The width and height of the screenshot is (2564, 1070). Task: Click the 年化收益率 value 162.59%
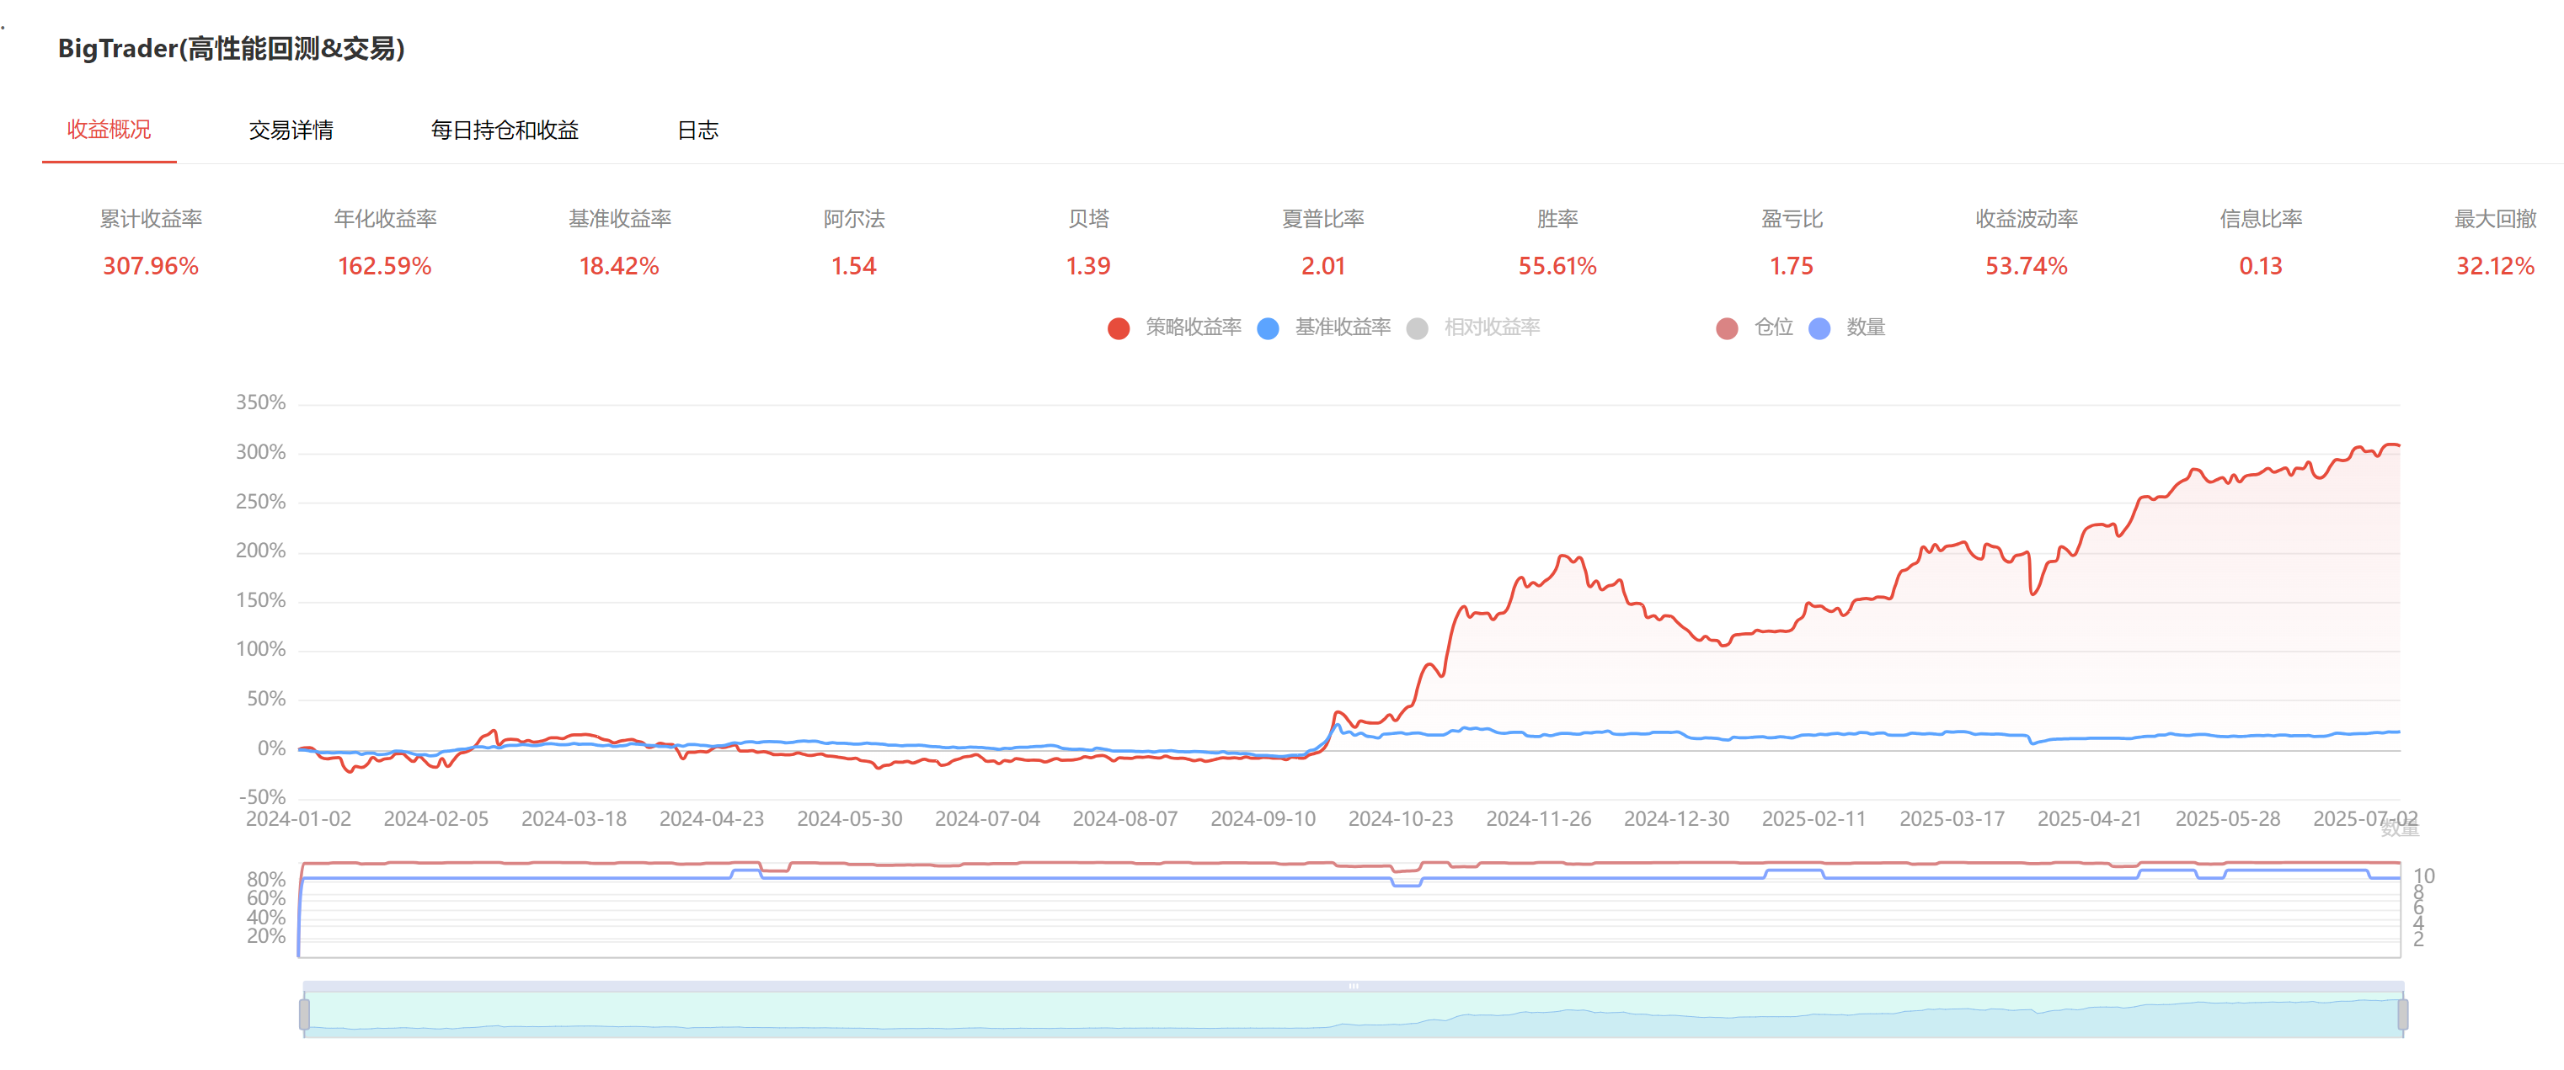pos(385,267)
